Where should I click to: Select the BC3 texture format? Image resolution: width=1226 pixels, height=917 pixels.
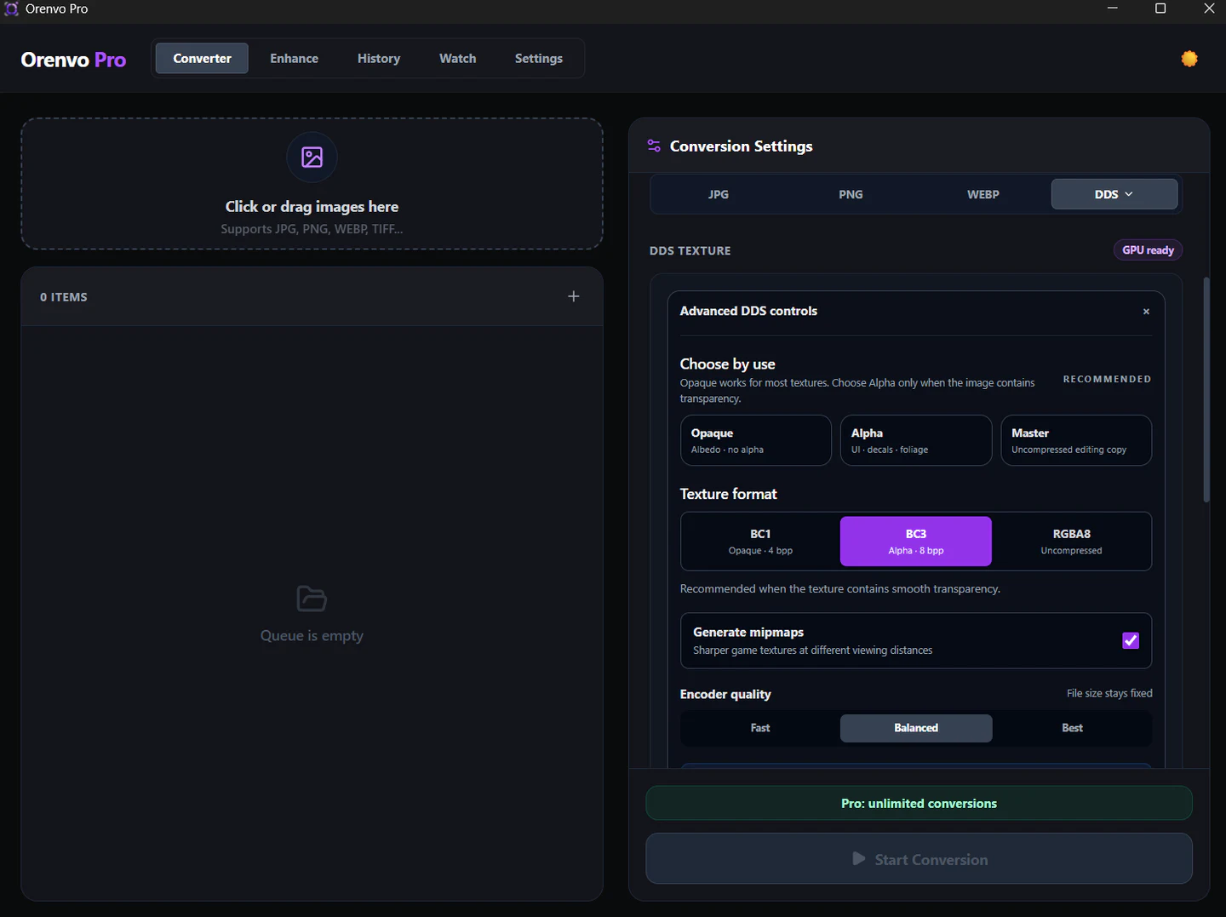(916, 542)
